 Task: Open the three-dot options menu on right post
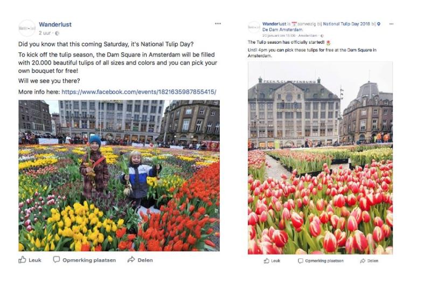pyautogui.click(x=391, y=24)
